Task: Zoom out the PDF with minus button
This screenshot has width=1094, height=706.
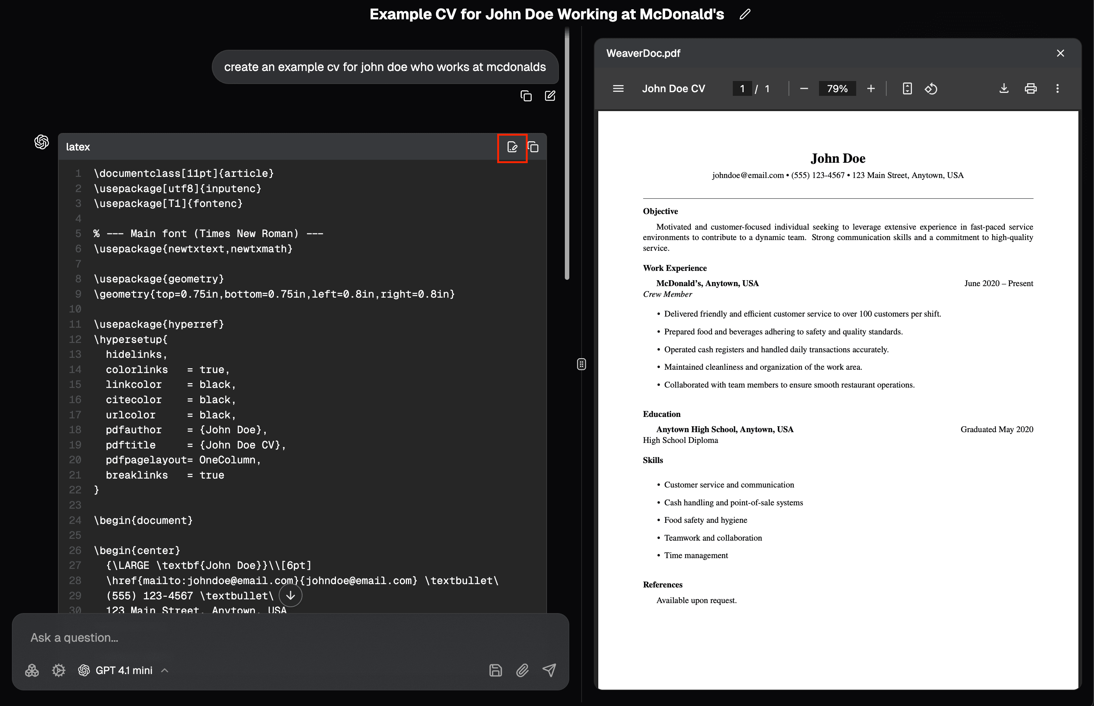Action: click(804, 88)
